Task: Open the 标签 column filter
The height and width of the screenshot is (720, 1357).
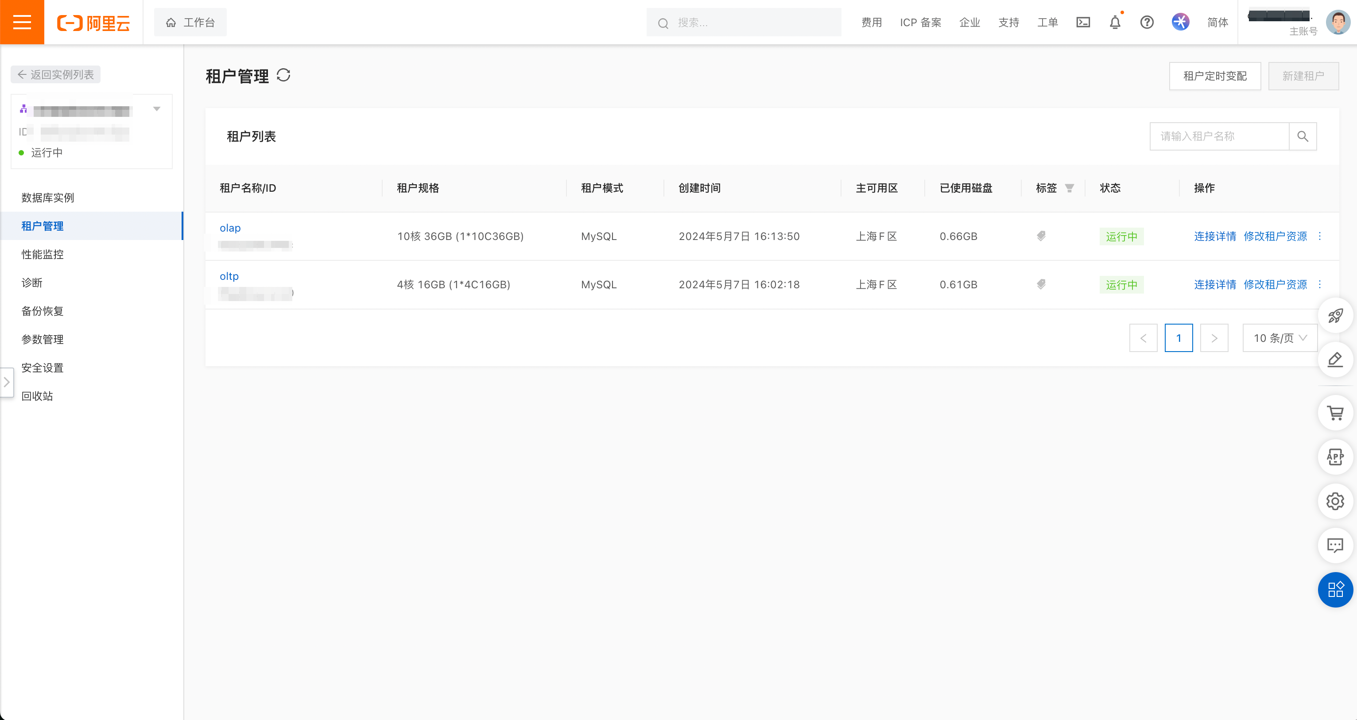Action: coord(1070,188)
